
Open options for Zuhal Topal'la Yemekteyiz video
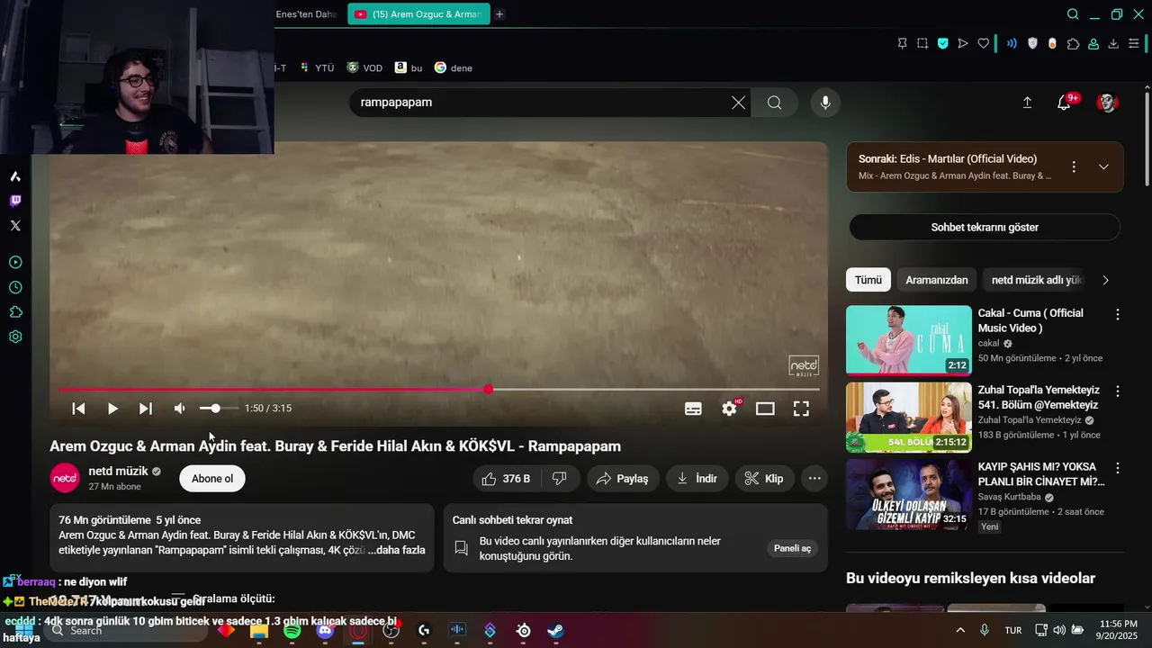pos(1118,391)
